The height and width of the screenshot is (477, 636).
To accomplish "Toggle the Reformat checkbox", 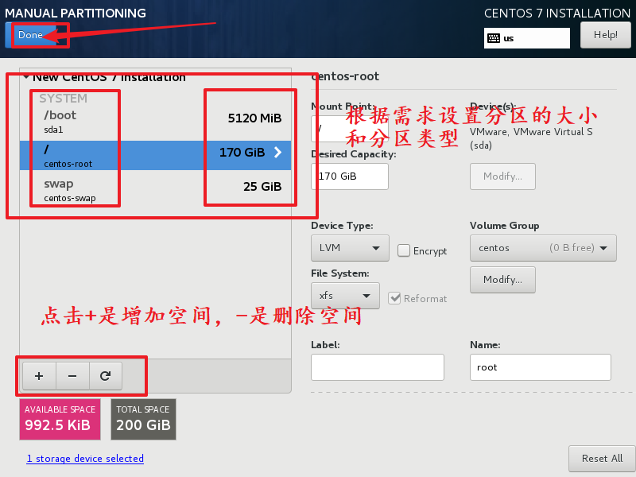I will pos(394,298).
